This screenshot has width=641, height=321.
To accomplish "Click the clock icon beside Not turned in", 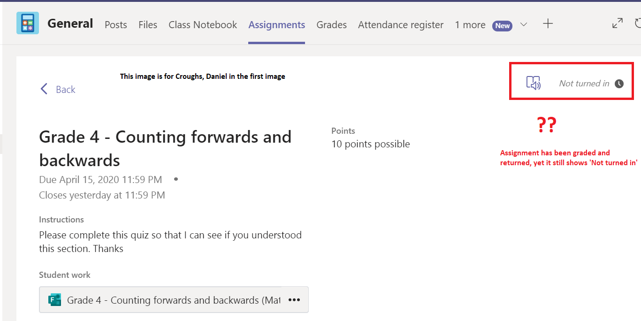I will pyautogui.click(x=619, y=84).
